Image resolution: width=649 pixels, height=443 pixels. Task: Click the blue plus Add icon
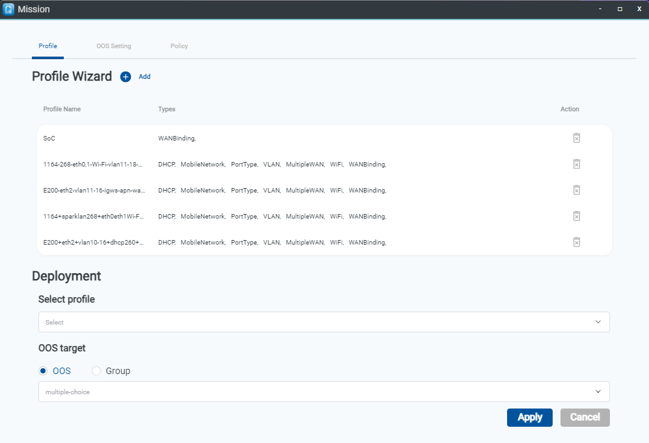click(x=126, y=77)
